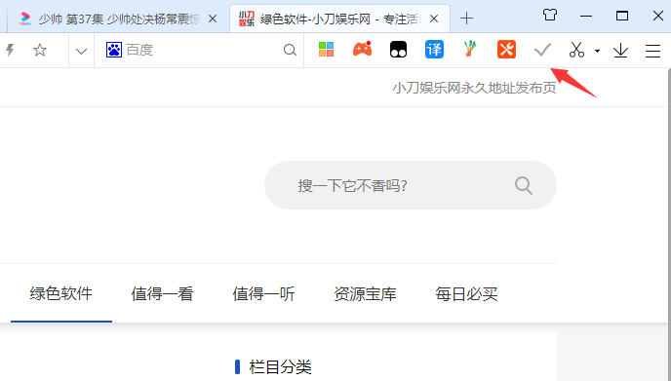Toggle the lightning speed mode icon
The width and height of the screenshot is (671, 381).
pos(10,50)
